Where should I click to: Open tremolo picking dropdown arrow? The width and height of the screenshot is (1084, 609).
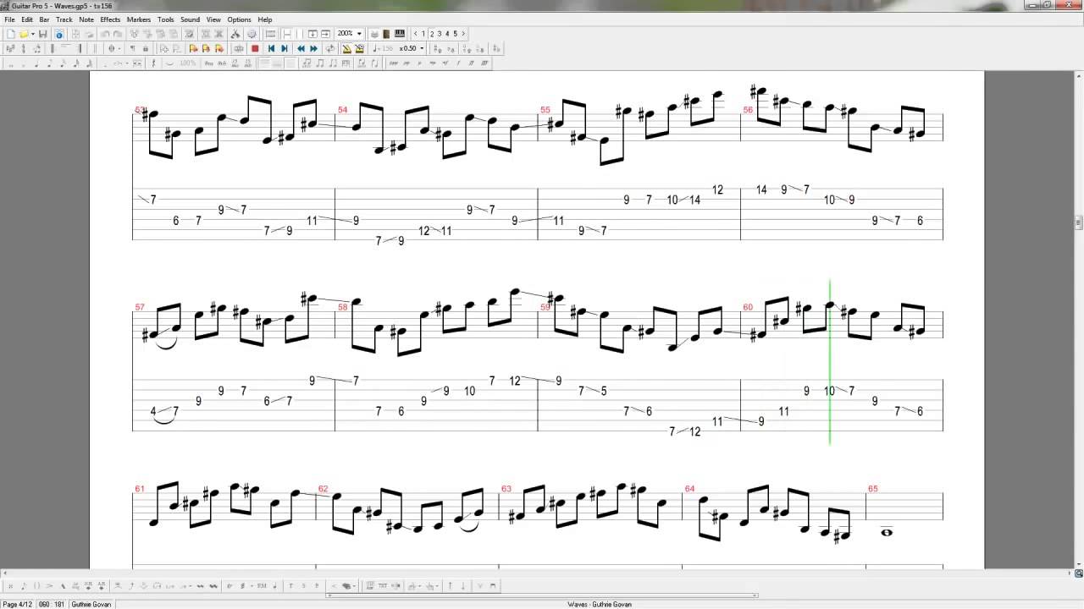[252, 585]
